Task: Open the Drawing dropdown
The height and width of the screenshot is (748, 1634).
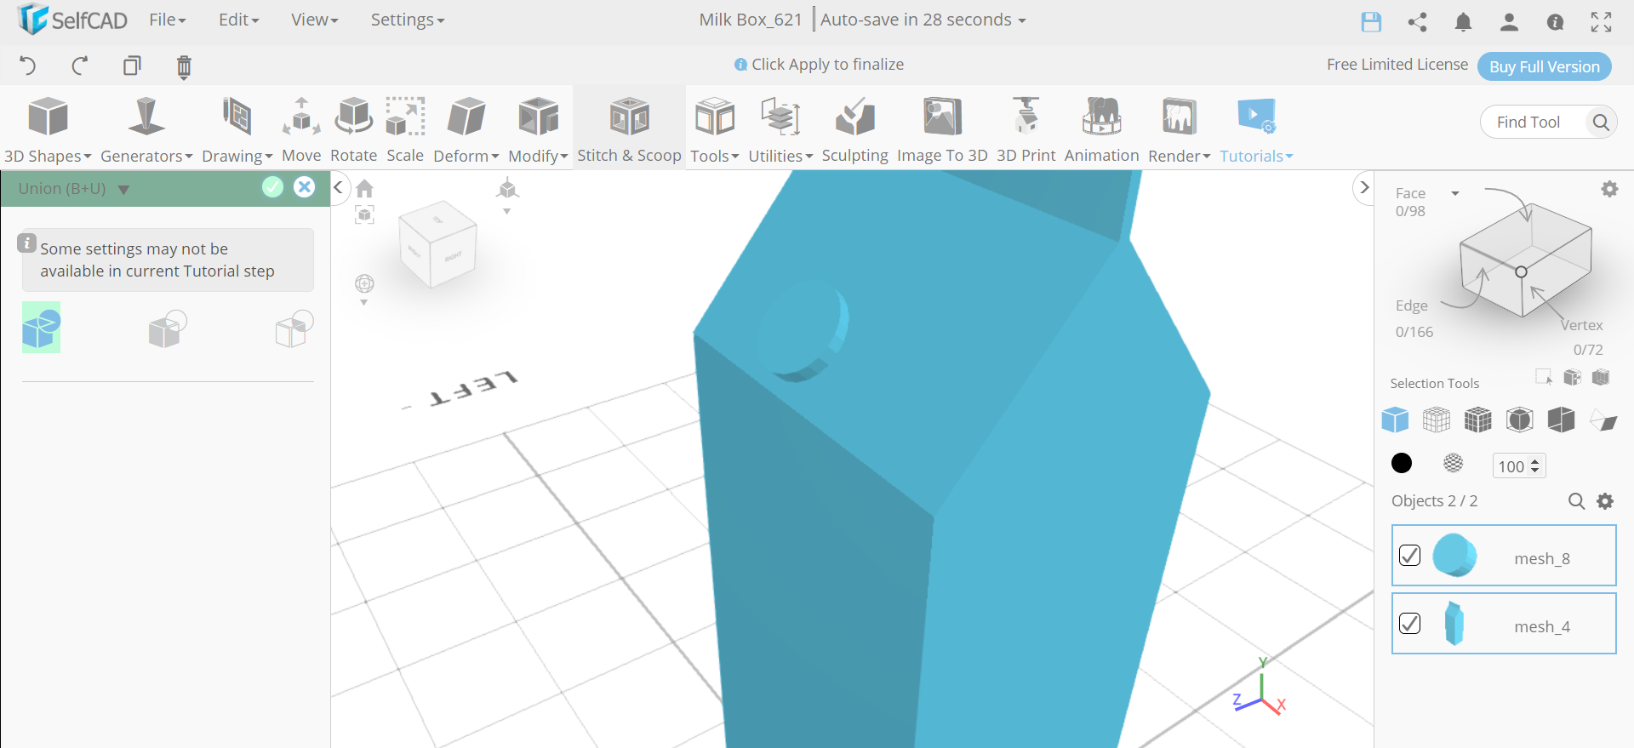Action: 237,129
